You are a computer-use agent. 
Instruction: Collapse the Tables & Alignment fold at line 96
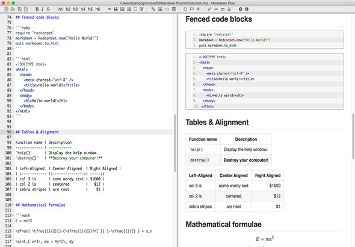click(x=13, y=132)
